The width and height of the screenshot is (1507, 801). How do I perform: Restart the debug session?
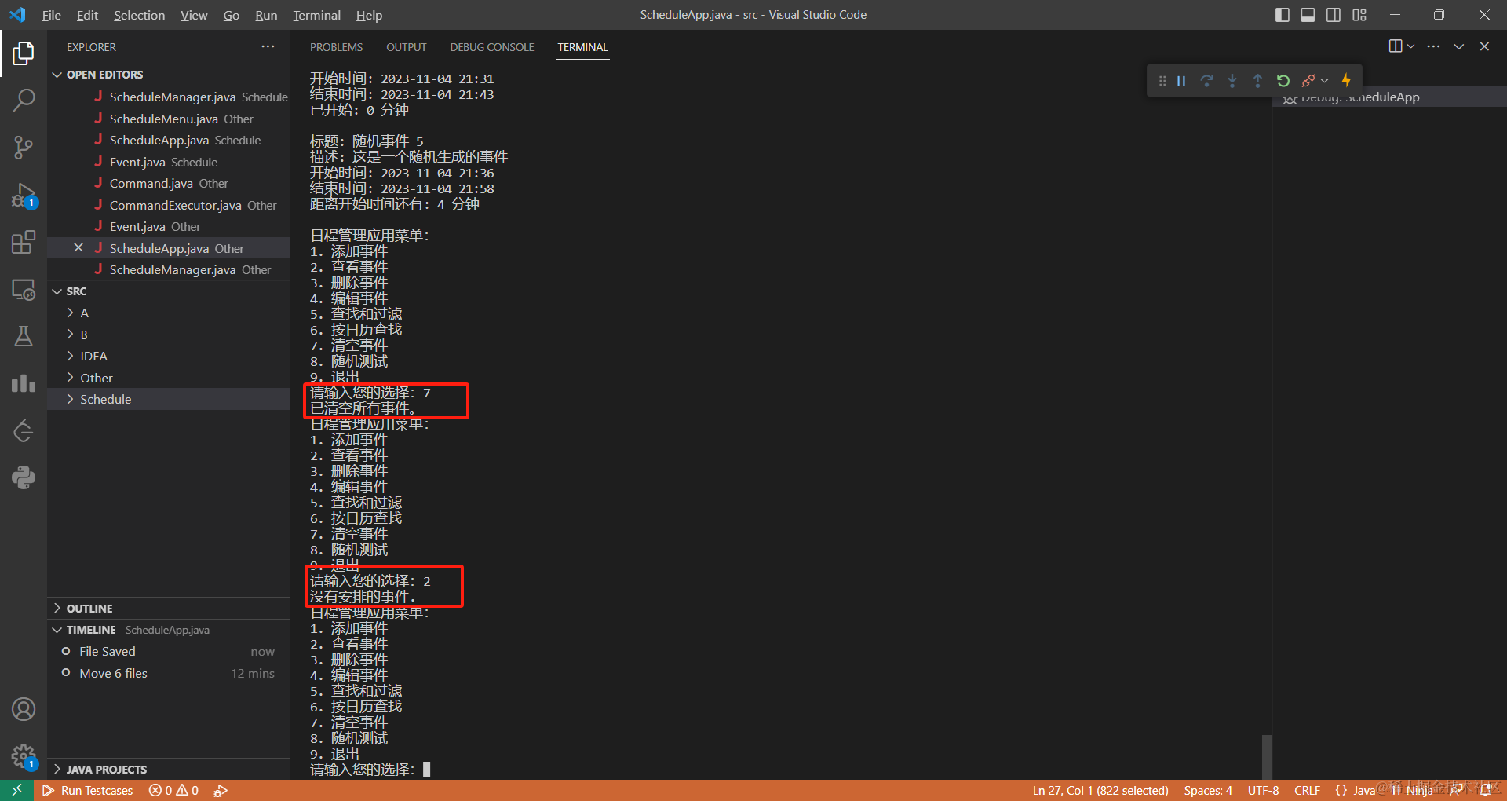(x=1283, y=81)
